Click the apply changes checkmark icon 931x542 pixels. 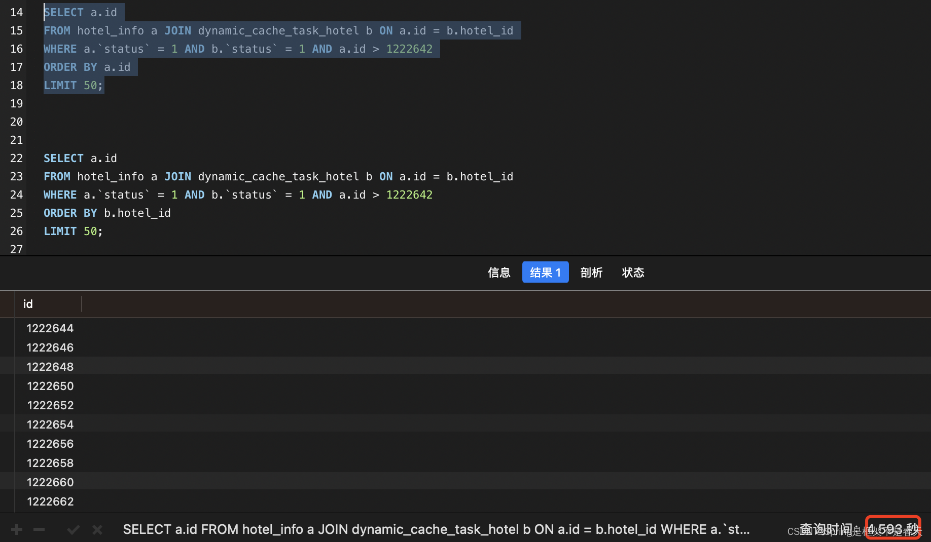[74, 530]
